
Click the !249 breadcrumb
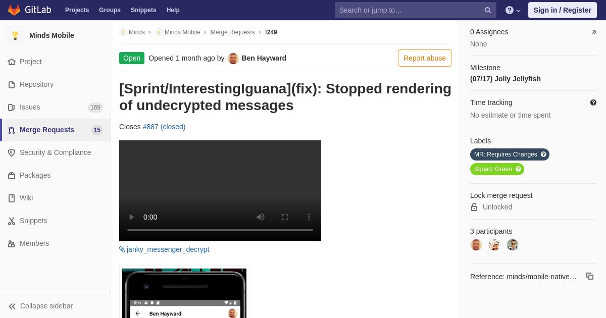(x=271, y=32)
